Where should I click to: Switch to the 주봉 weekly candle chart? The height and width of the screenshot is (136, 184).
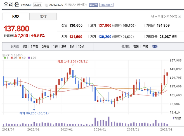145,46
